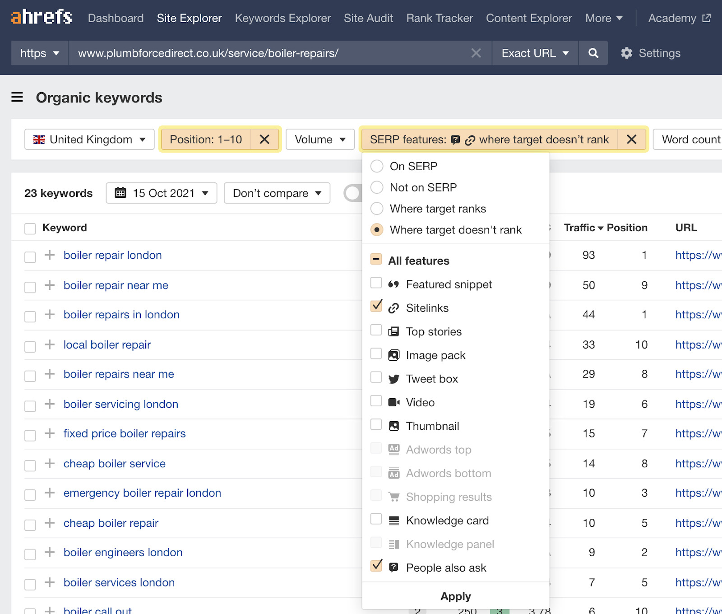722x614 pixels.
Task: Click the Ahrefs logo
Action: click(x=41, y=18)
